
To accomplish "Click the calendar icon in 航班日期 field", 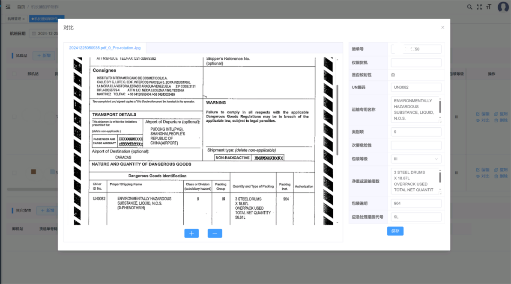I will (x=33, y=33).
